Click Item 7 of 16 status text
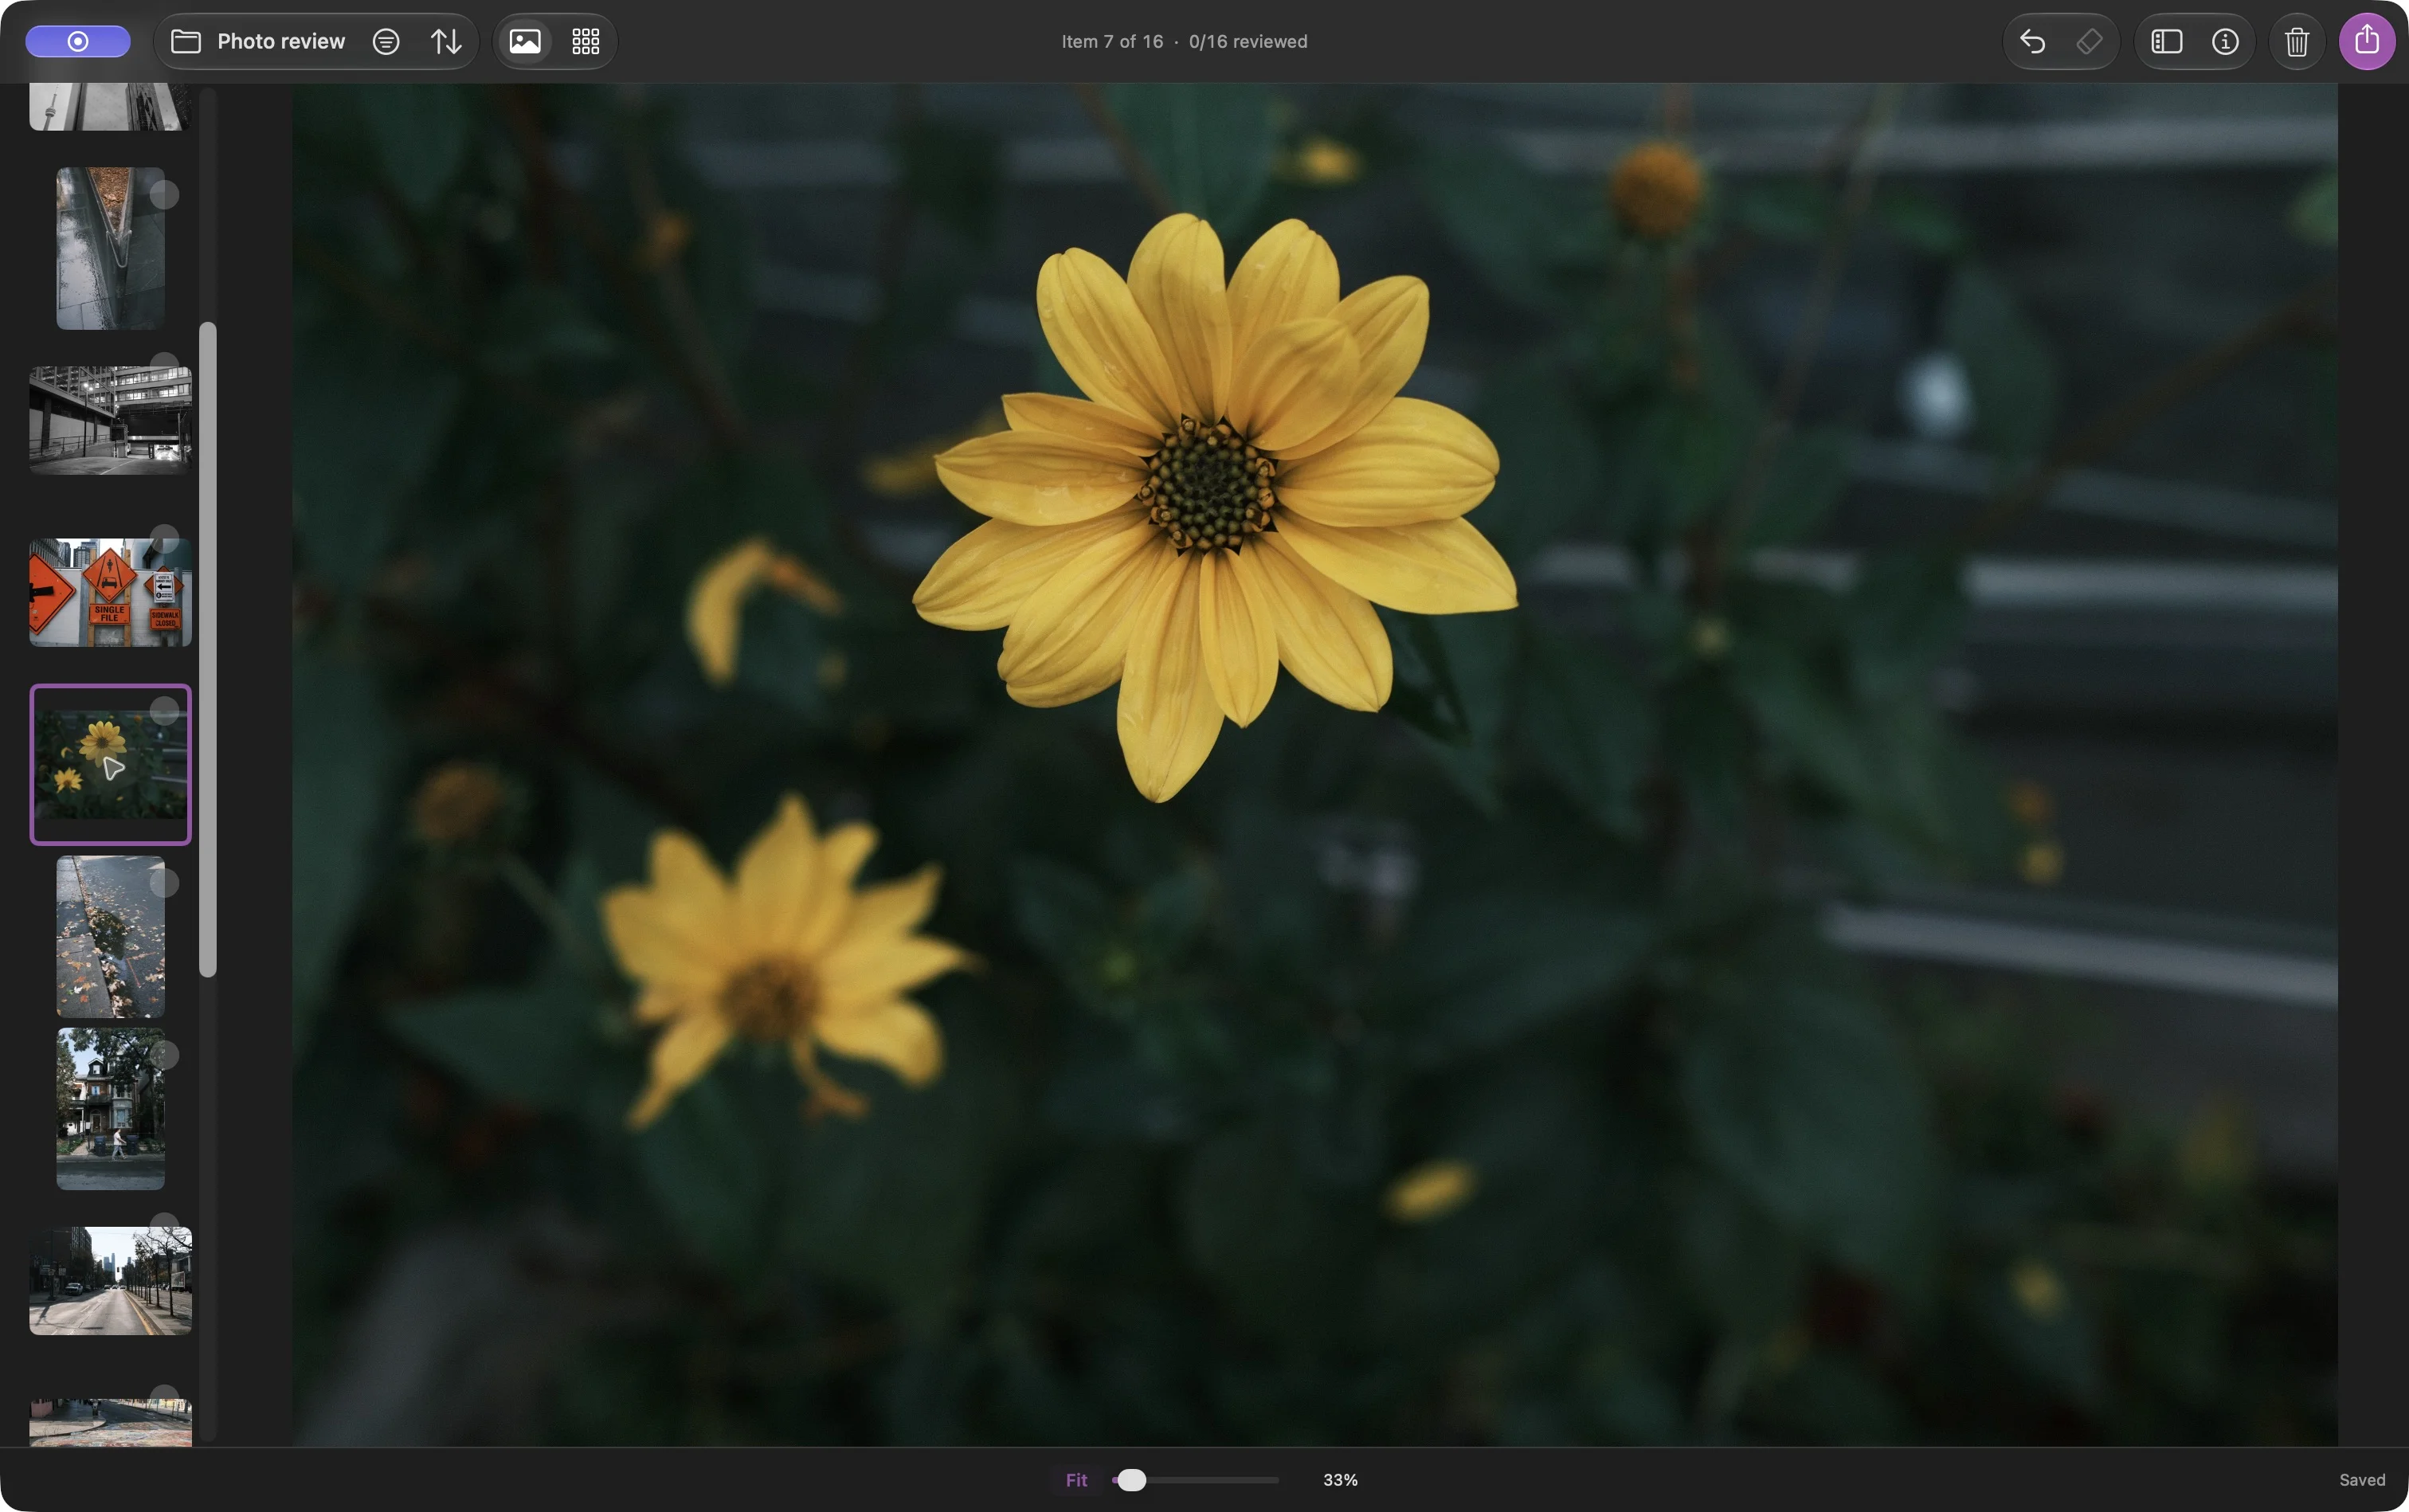 [x=1112, y=41]
